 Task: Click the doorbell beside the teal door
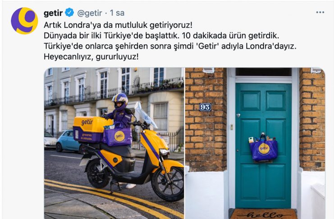232,127
